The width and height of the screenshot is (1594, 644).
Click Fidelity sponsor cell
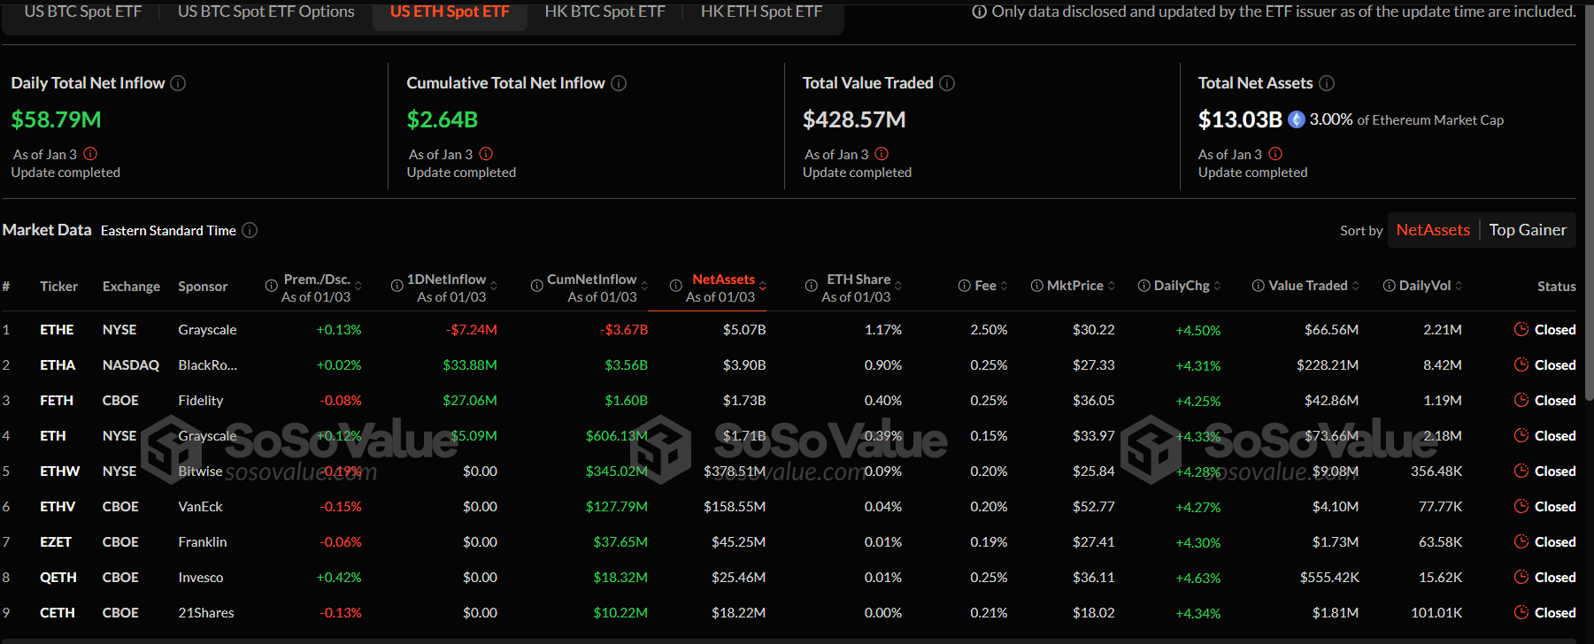pos(201,400)
